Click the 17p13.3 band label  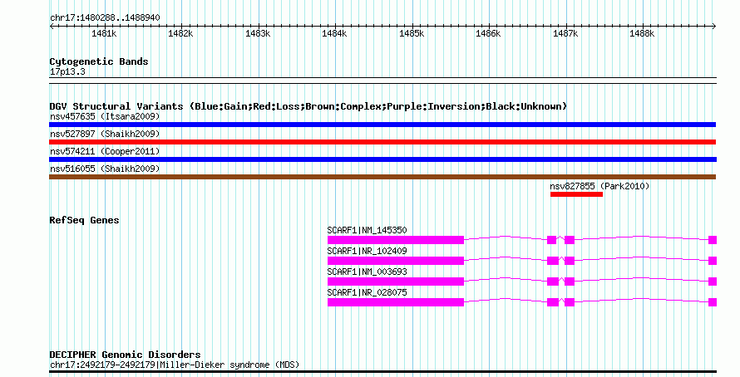(67, 72)
